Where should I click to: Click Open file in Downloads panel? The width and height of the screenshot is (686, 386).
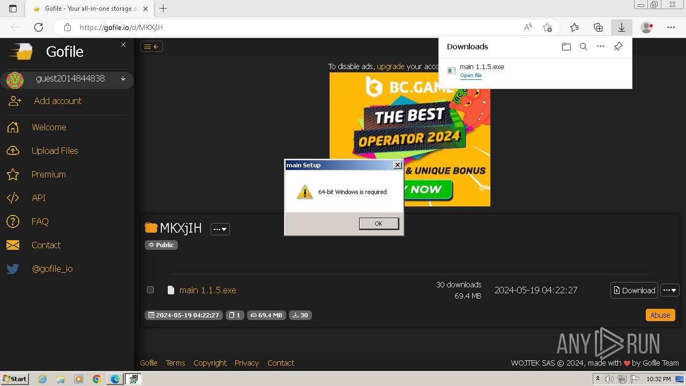[x=471, y=76]
